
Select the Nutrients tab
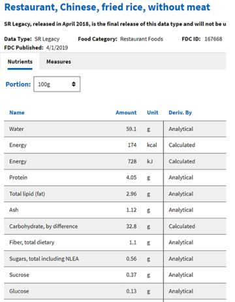[20, 61]
